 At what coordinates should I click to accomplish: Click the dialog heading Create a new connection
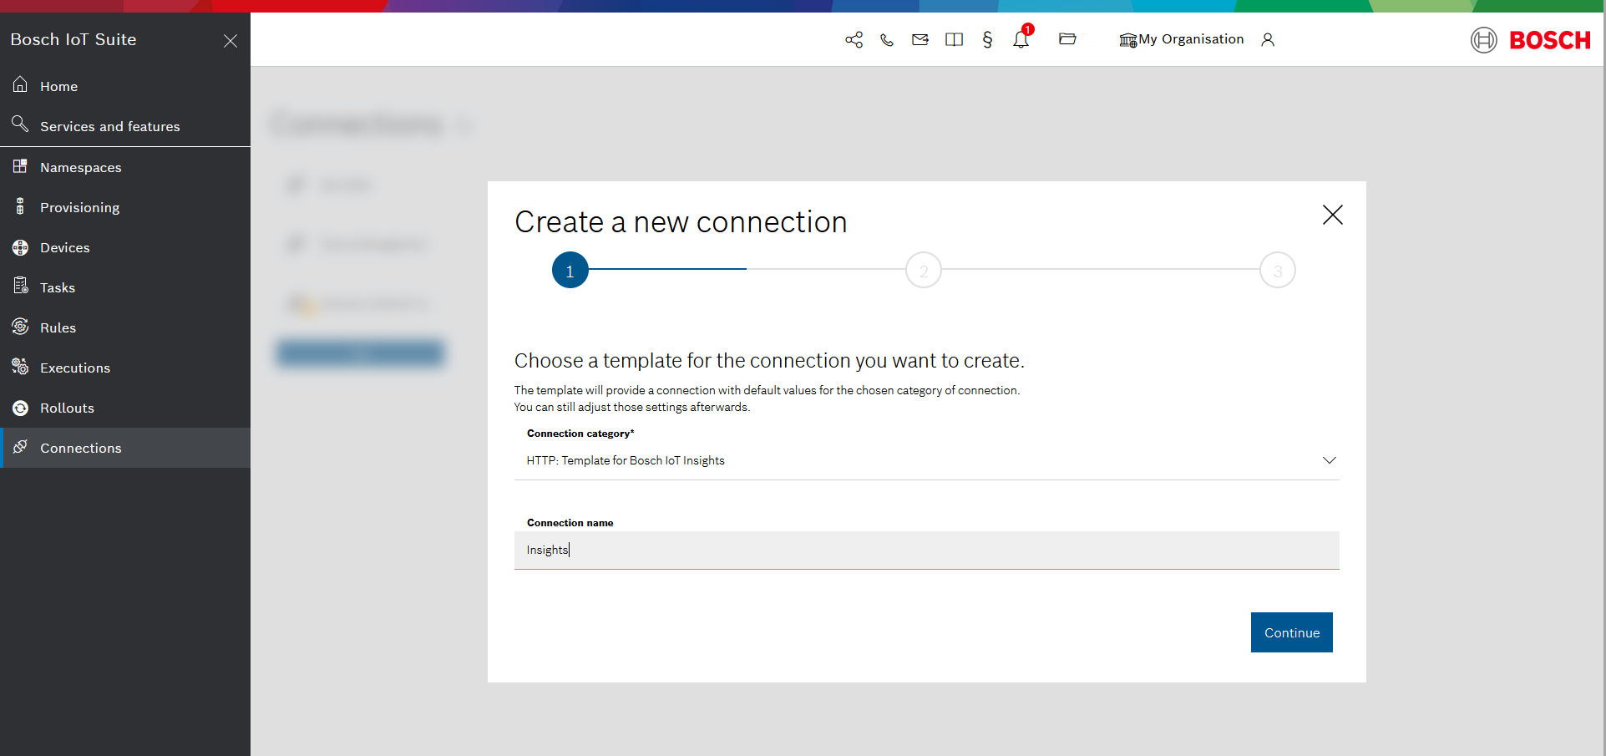681,222
